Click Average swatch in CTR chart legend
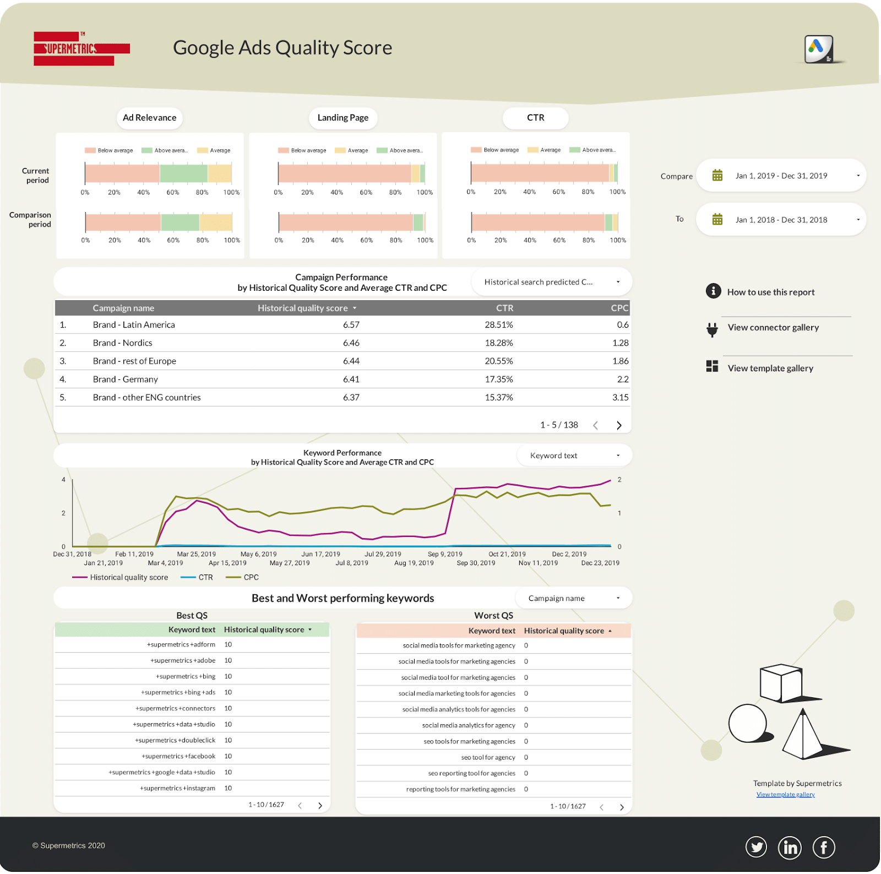 532,150
